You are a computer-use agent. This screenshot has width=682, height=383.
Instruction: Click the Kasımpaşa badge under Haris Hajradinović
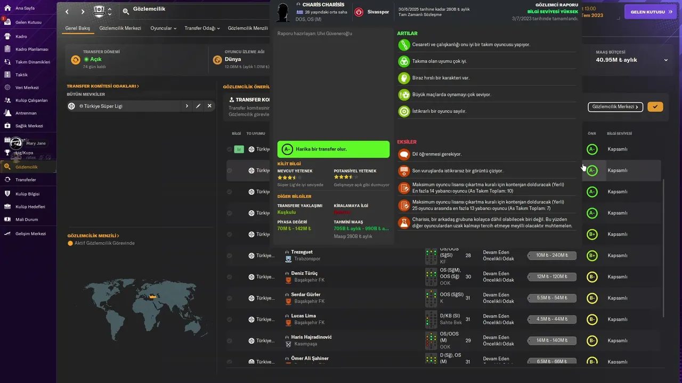[288, 344]
